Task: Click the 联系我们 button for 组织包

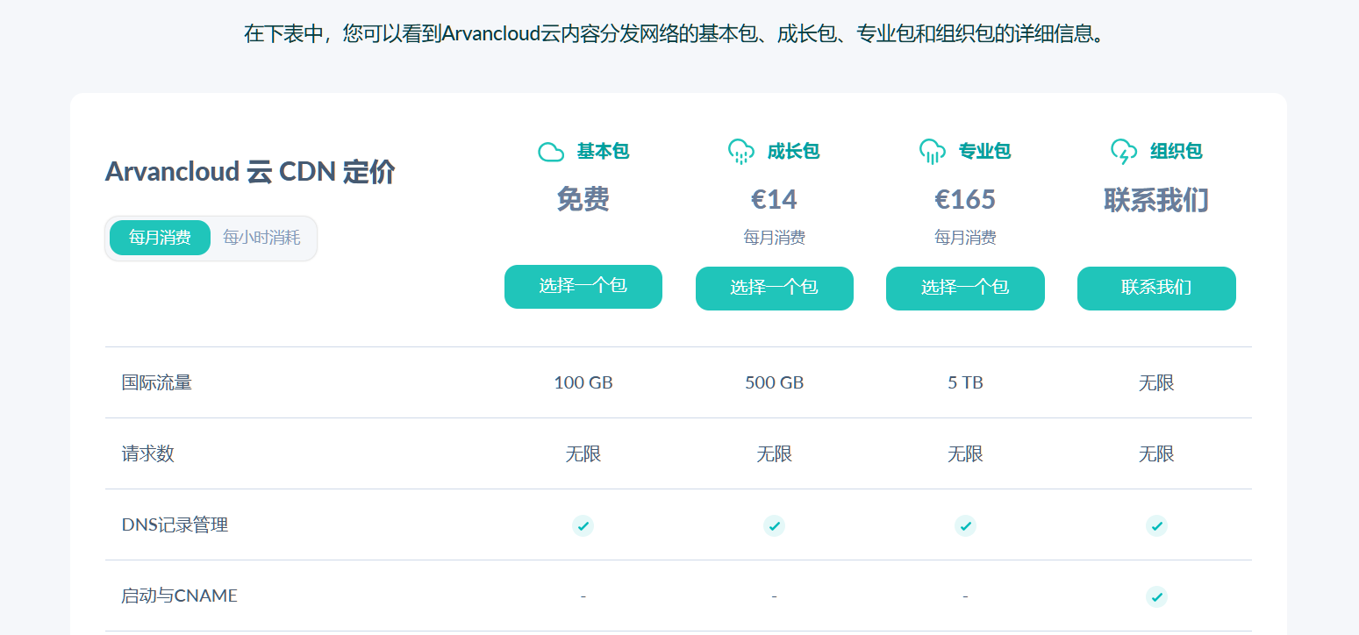Action: click(x=1156, y=289)
